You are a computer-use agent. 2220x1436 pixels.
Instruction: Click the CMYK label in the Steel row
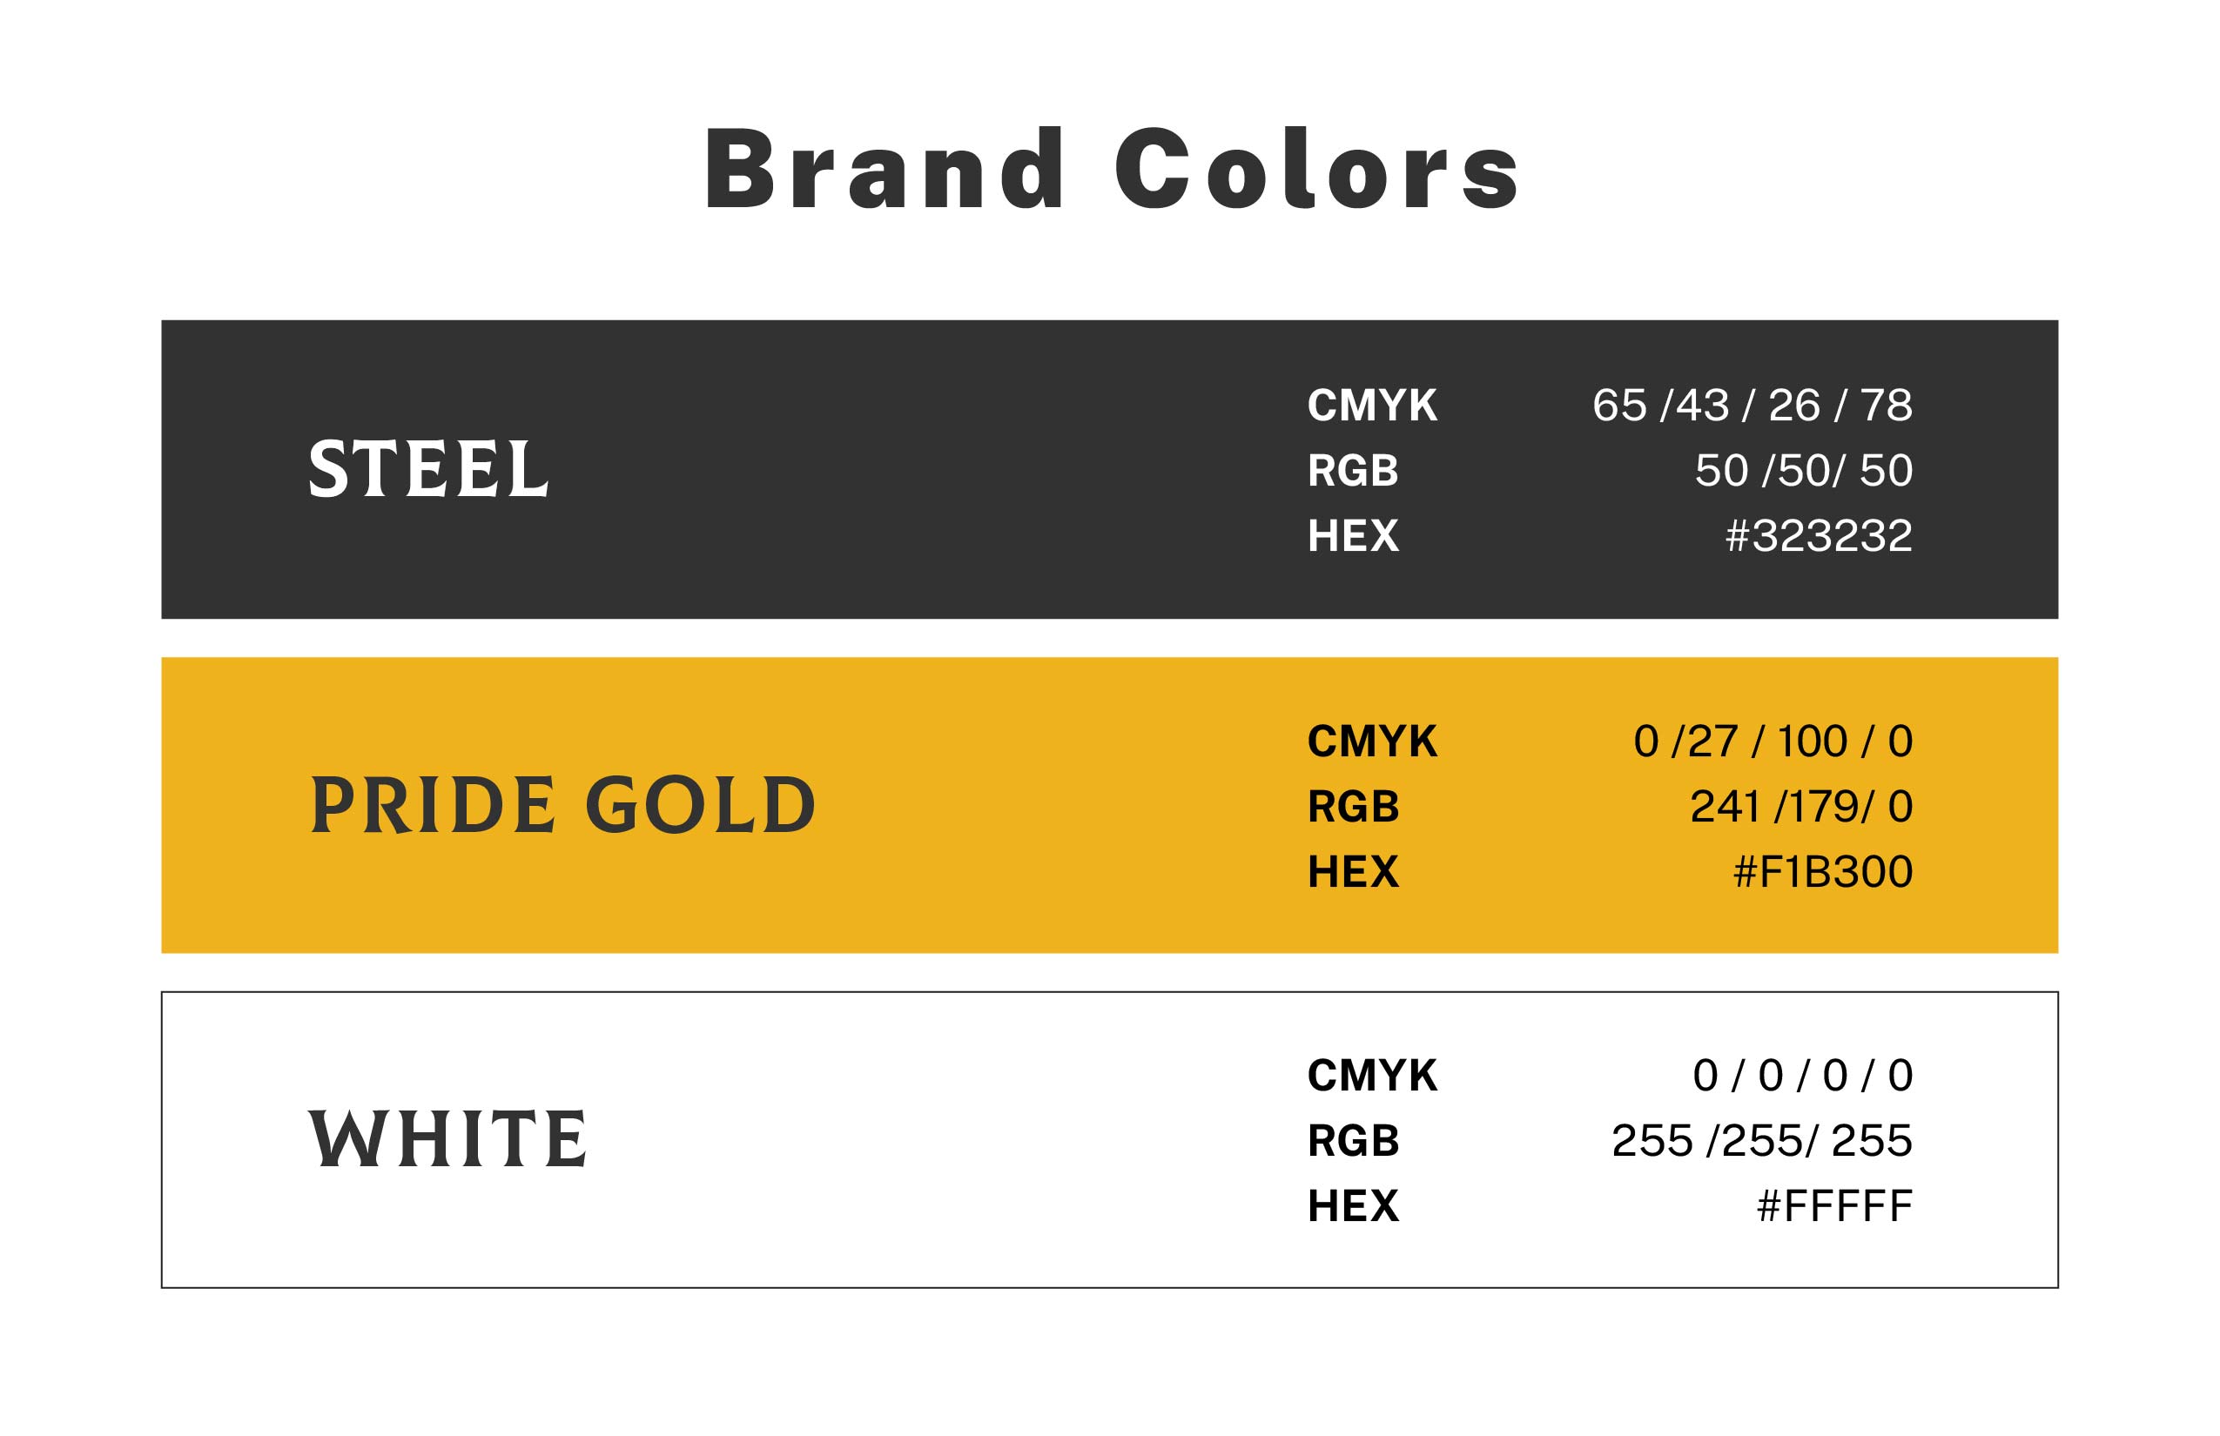pyautogui.click(x=1371, y=406)
